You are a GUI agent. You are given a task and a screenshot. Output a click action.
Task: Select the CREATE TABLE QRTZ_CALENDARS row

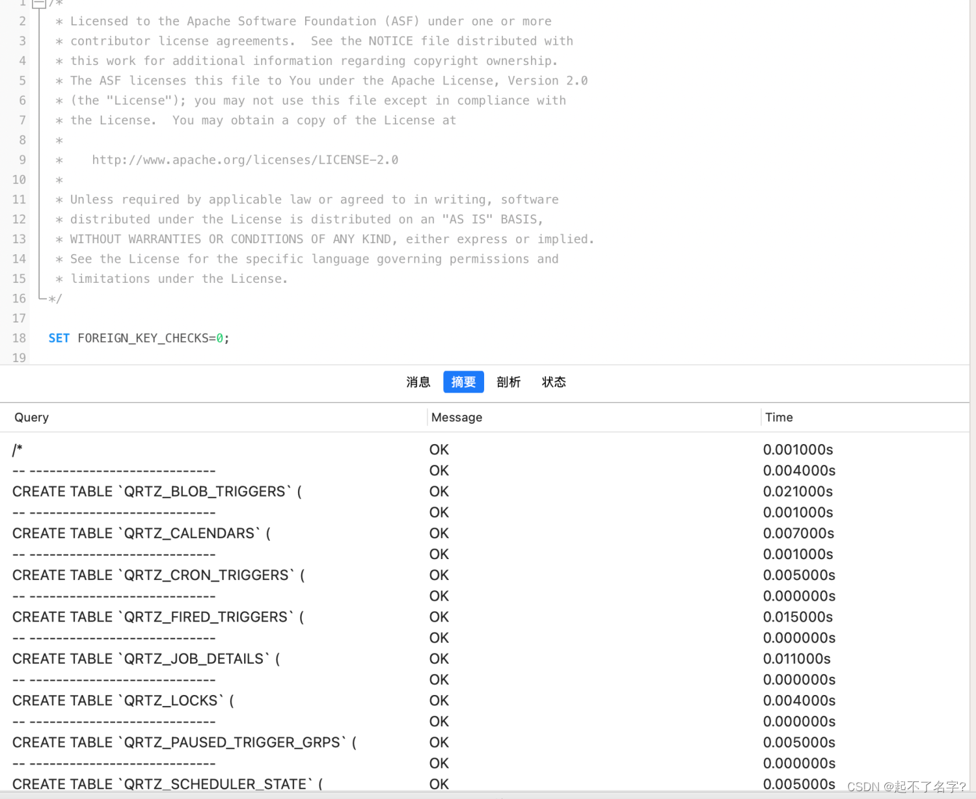141,533
